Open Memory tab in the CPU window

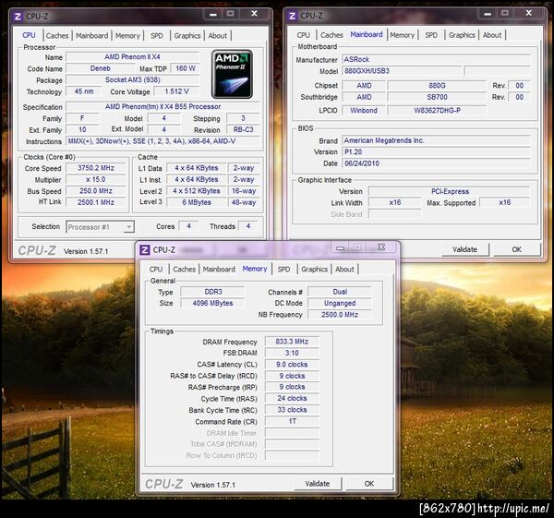127,36
